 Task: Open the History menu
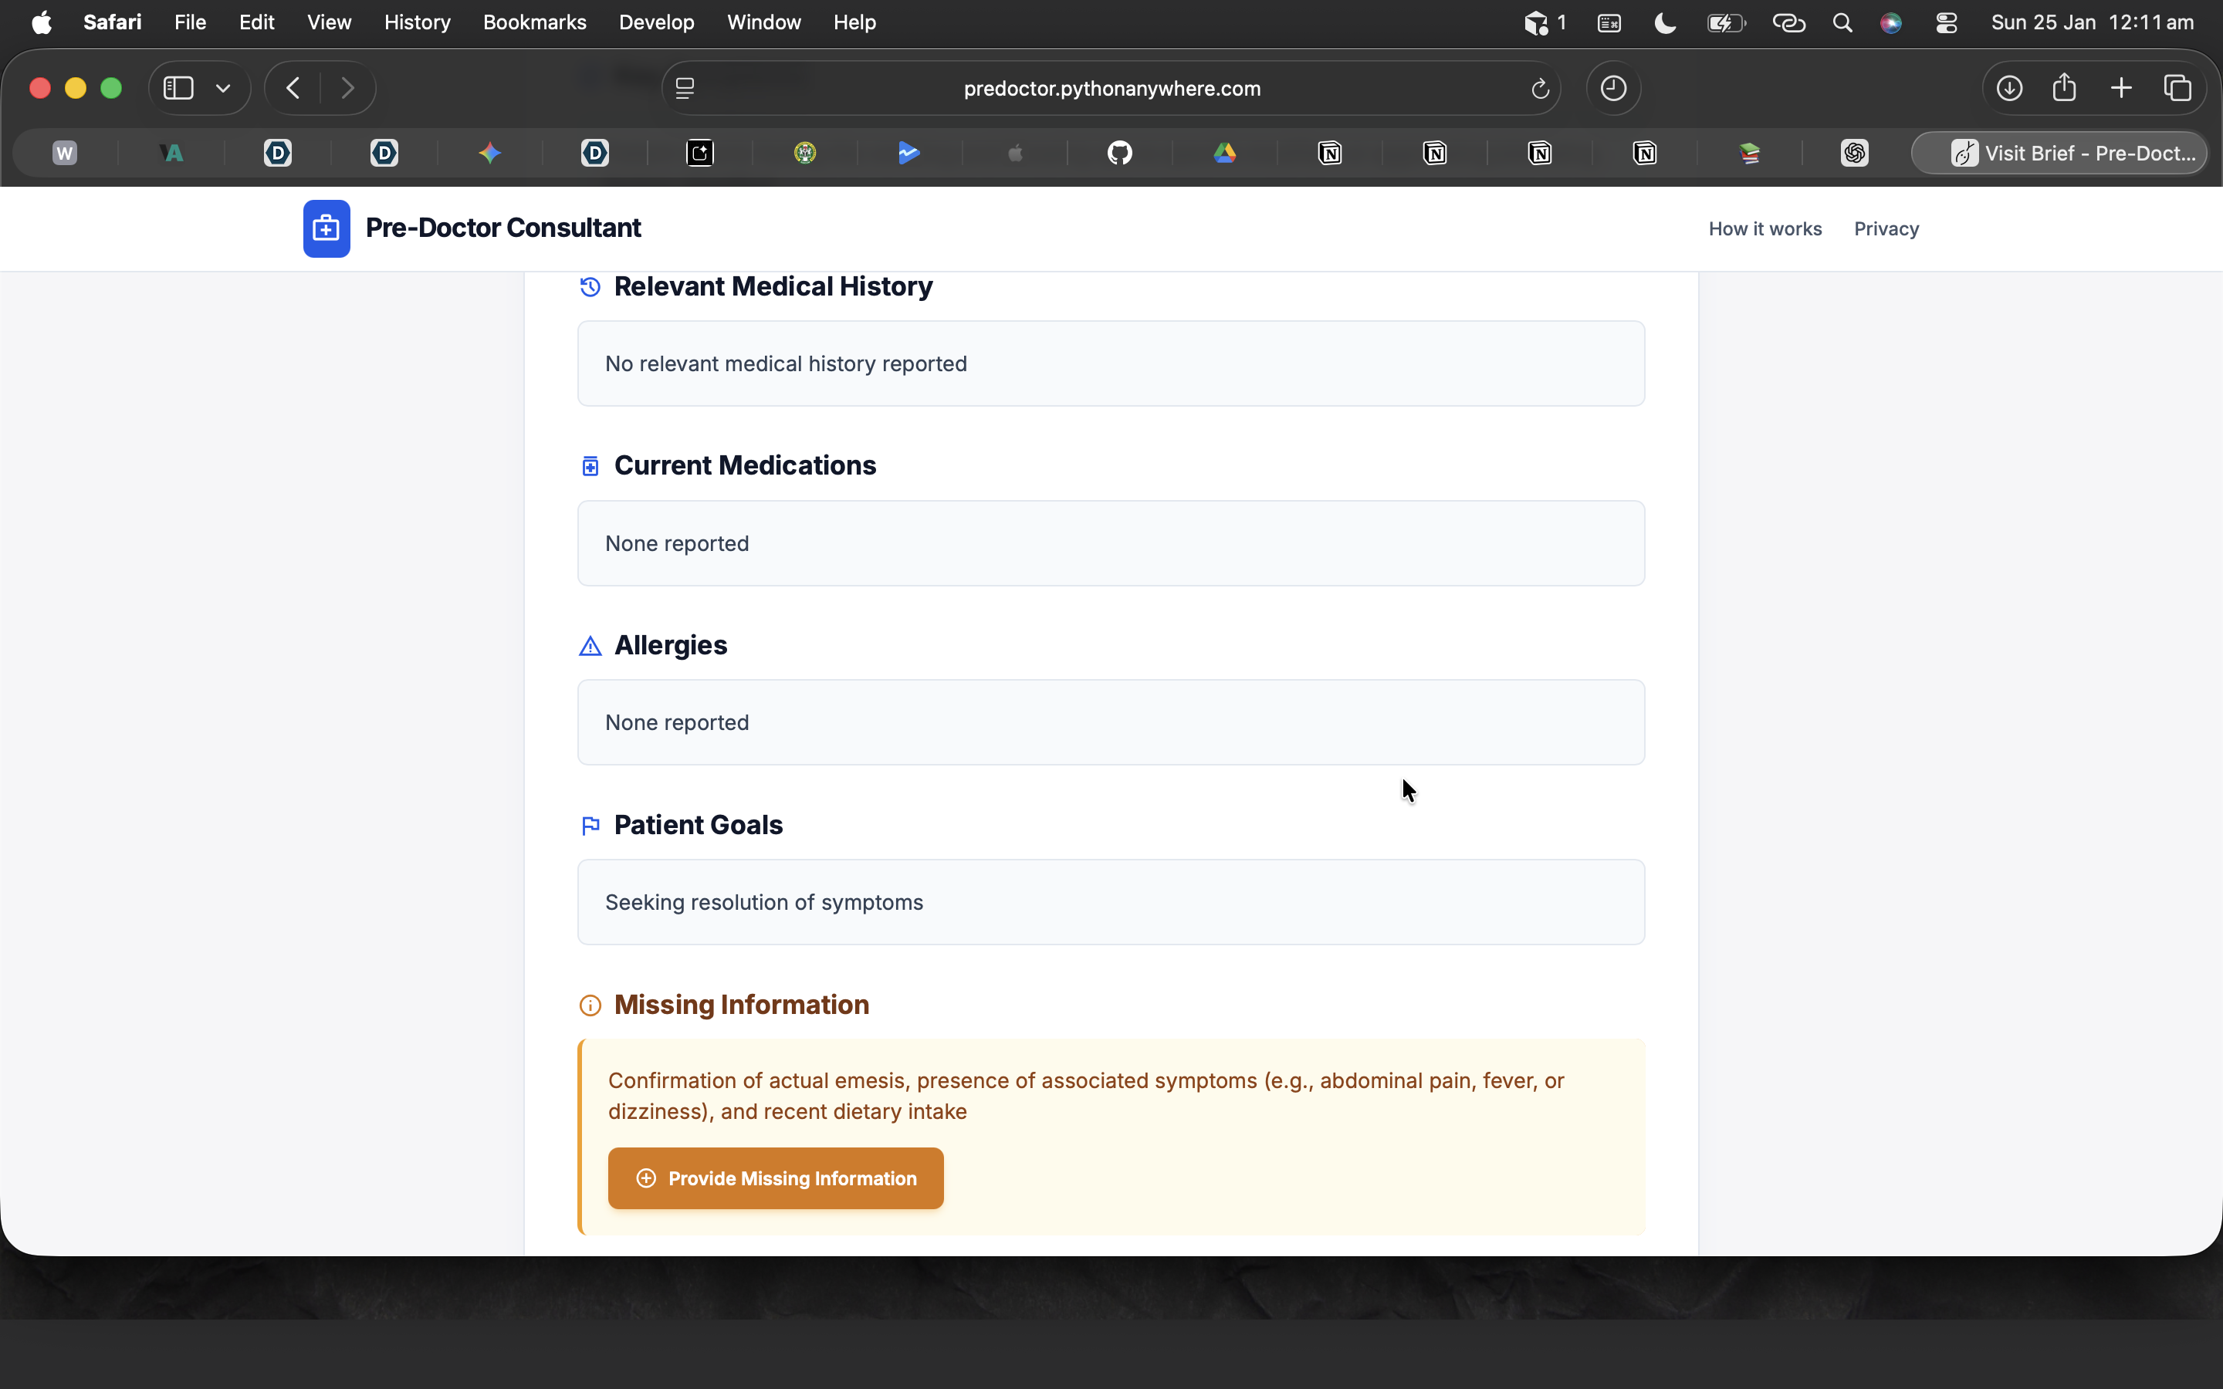pyautogui.click(x=417, y=22)
